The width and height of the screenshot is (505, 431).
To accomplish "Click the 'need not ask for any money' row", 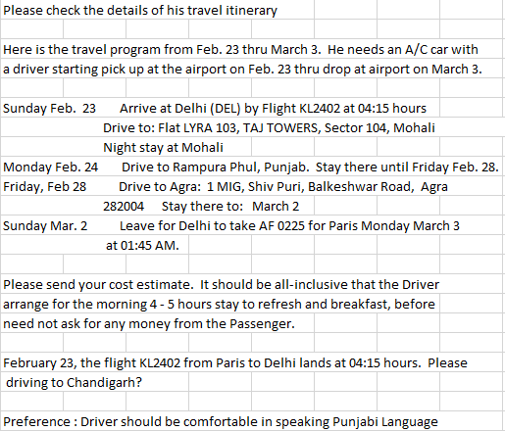I will [x=149, y=324].
